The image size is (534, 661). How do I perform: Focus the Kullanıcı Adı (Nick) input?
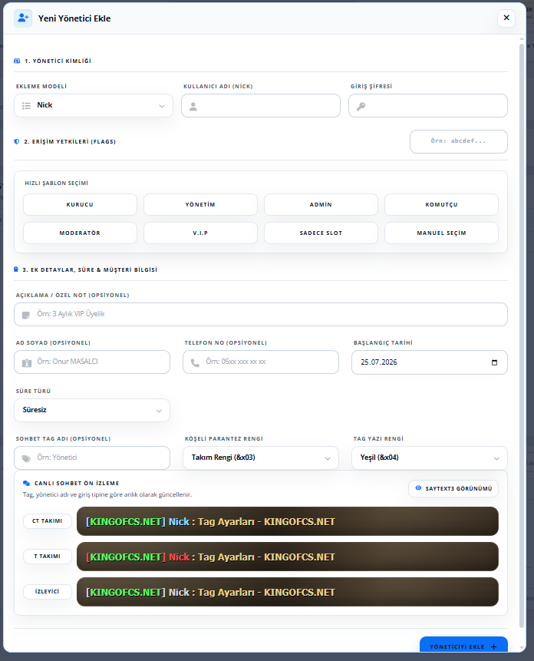(261, 105)
